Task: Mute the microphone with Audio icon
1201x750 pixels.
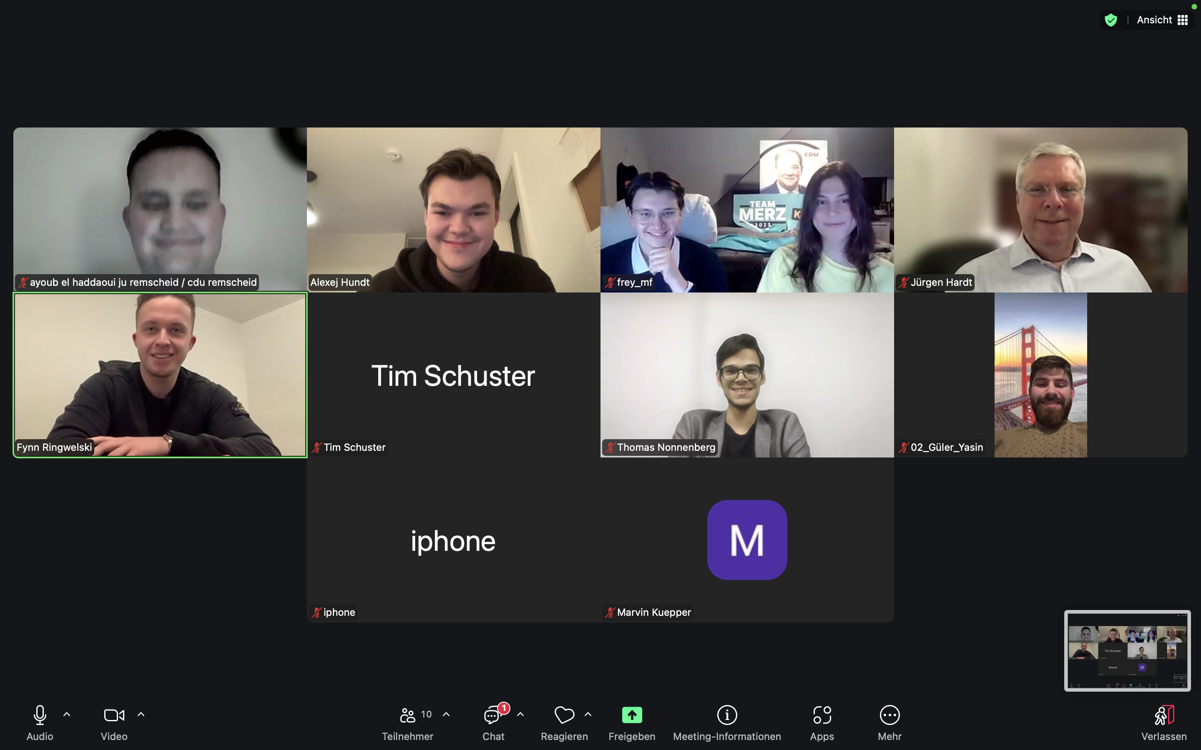Action: pyautogui.click(x=40, y=715)
